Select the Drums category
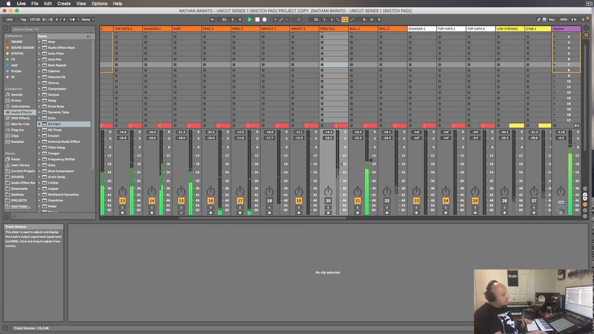Screen dimensions: 594x334 tap(16, 100)
